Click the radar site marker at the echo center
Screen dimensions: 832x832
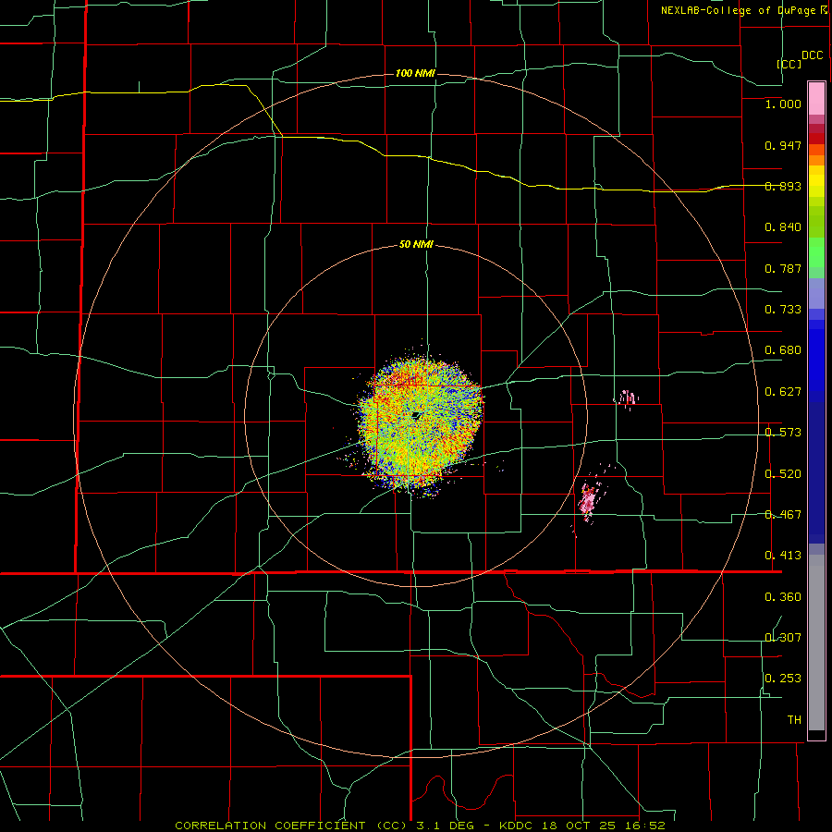[417, 415]
